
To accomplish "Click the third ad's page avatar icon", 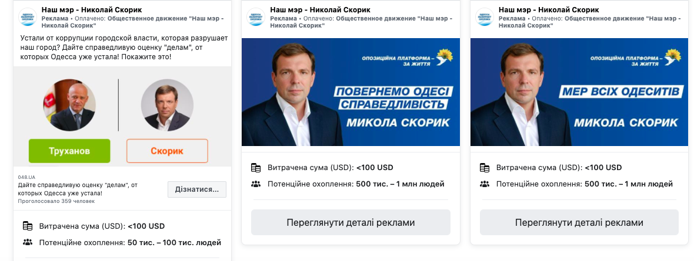I will (x=484, y=18).
